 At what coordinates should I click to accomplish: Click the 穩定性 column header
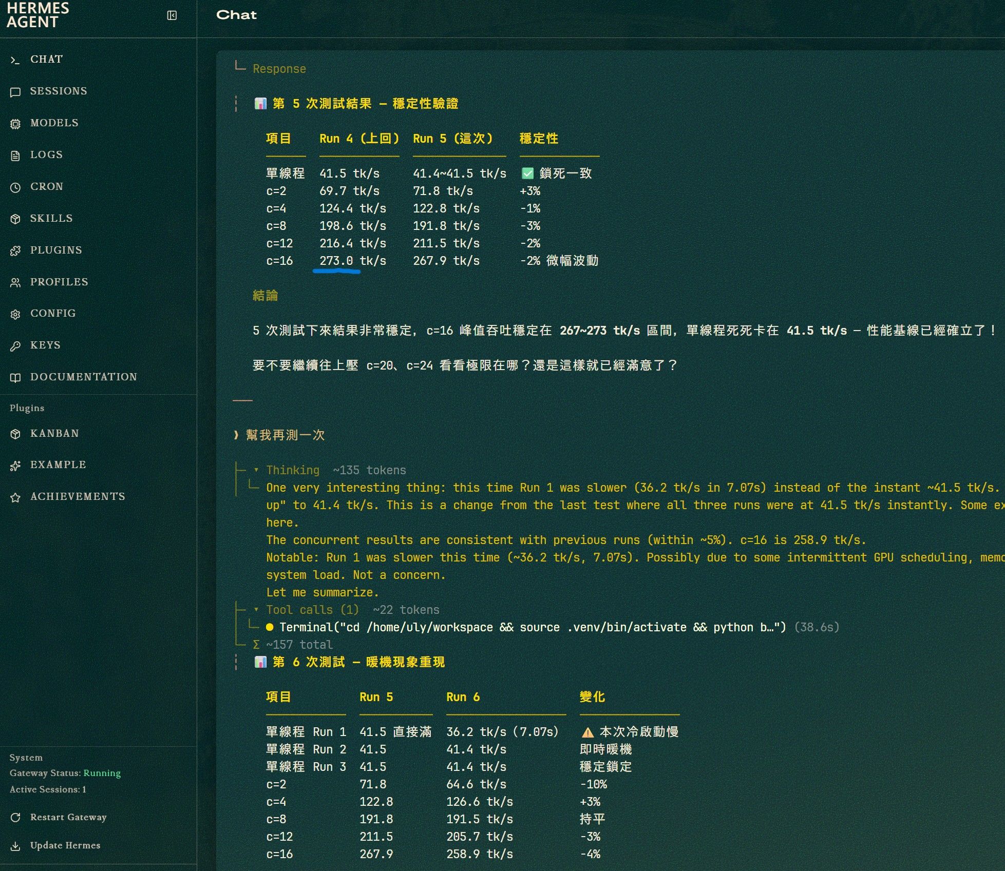(539, 139)
